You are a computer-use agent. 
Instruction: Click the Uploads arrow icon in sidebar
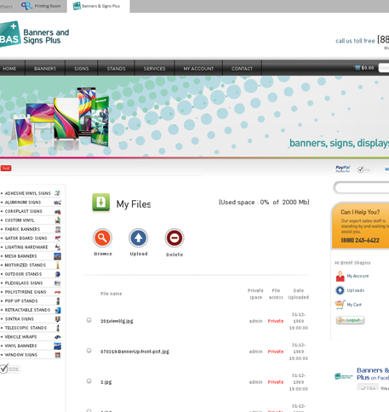(340, 290)
